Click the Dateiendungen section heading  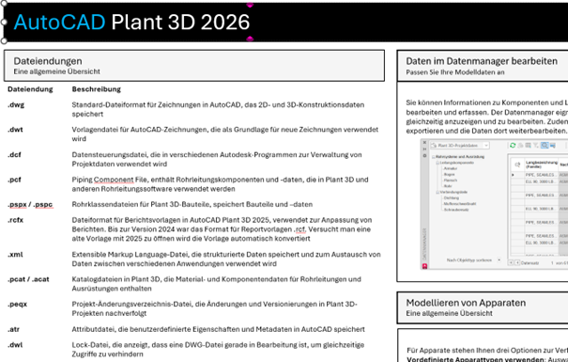[x=48, y=61]
